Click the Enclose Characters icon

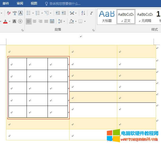20,21
